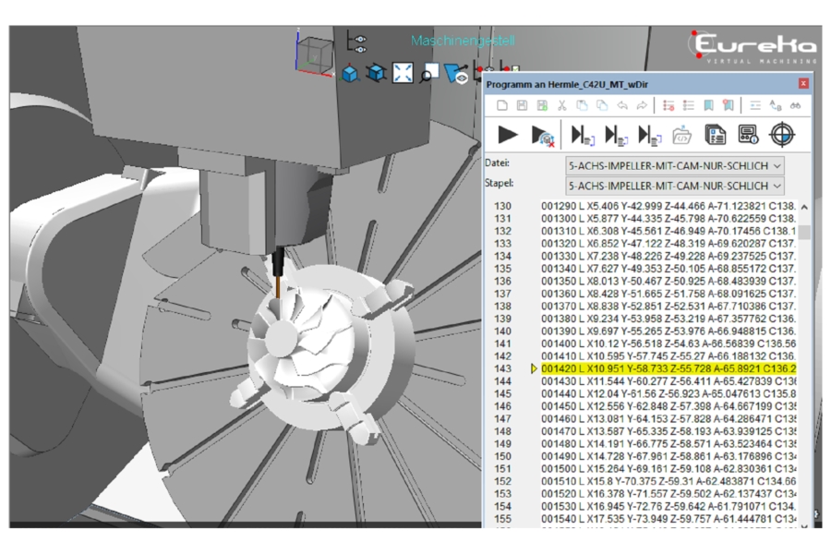This screenshot has height=554, width=831.
Task: Click the fit-to-view zoom extents icon
Action: click(x=403, y=73)
